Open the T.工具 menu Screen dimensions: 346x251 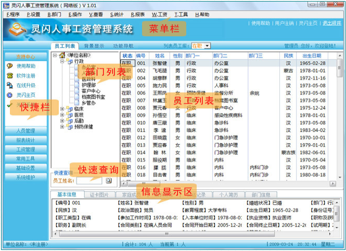click(x=181, y=15)
